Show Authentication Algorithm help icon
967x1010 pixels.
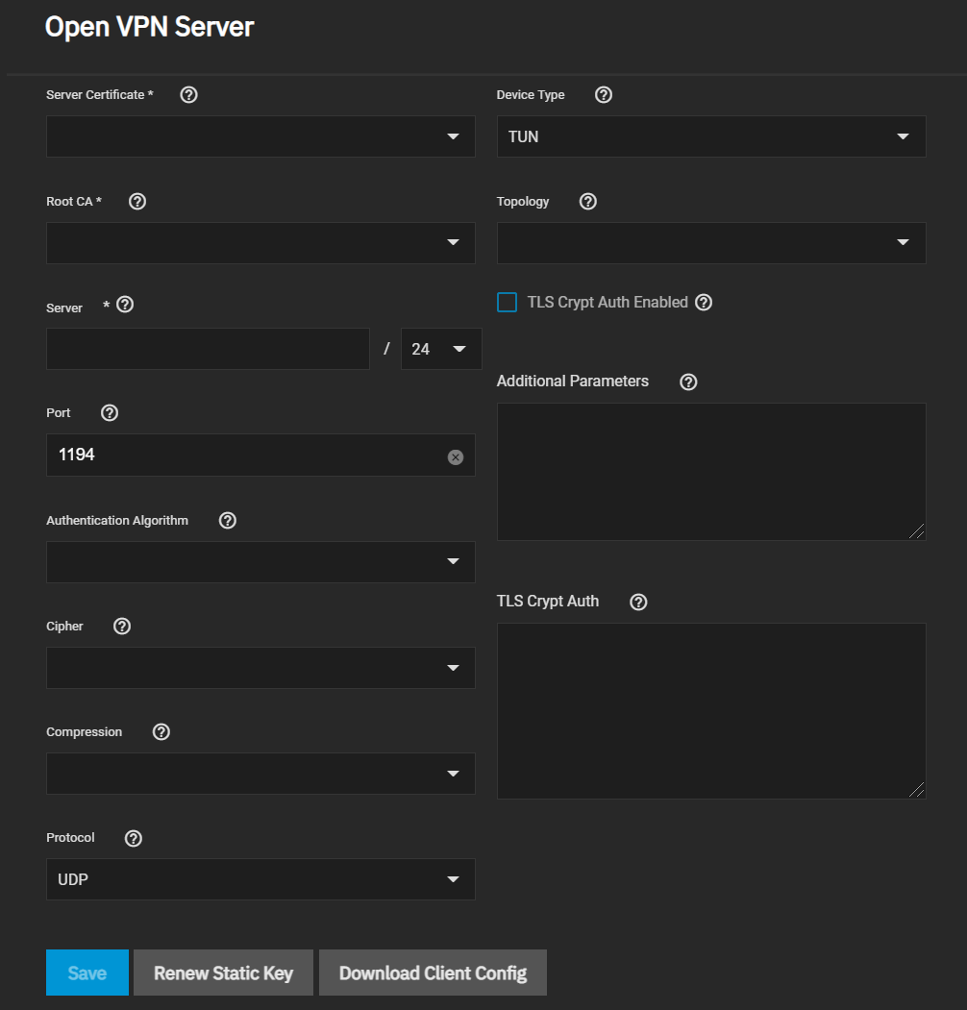pyautogui.click(x=228, y=521)
